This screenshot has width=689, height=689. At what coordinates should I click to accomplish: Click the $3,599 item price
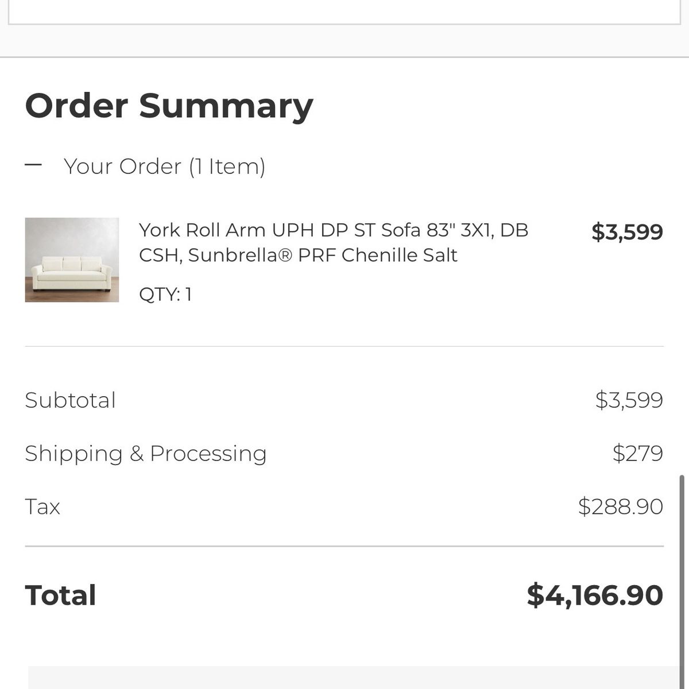coord(627,232)
